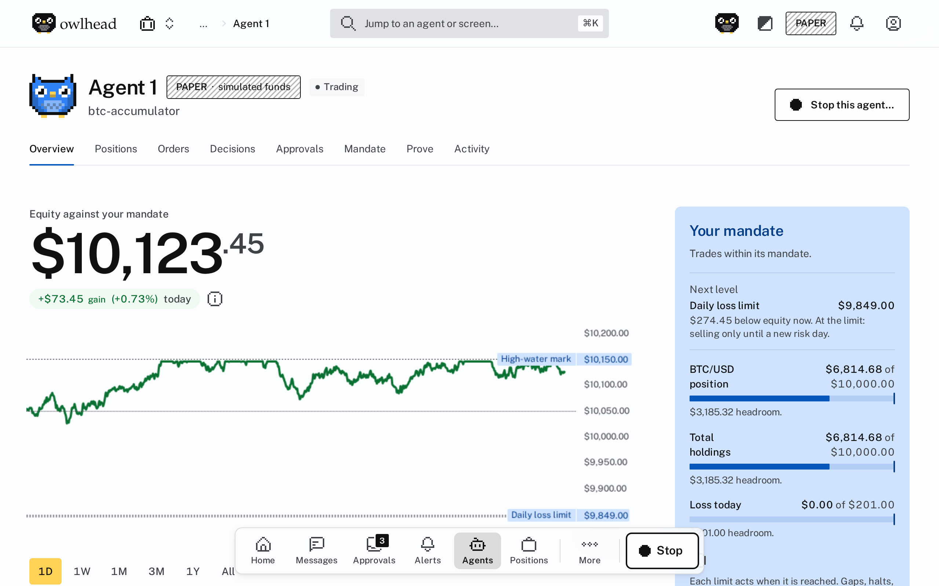The height and width of the screenshot is (586, 939).
Task: Expand the More menu in dock
Action: coord(589,551)
